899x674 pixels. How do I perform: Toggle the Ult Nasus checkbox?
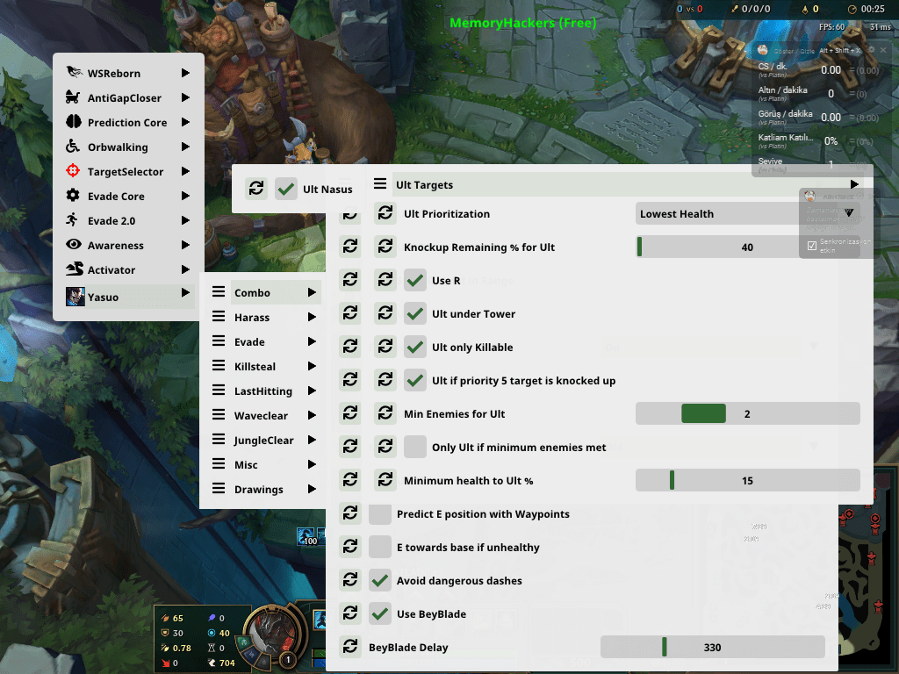point(286,189)
